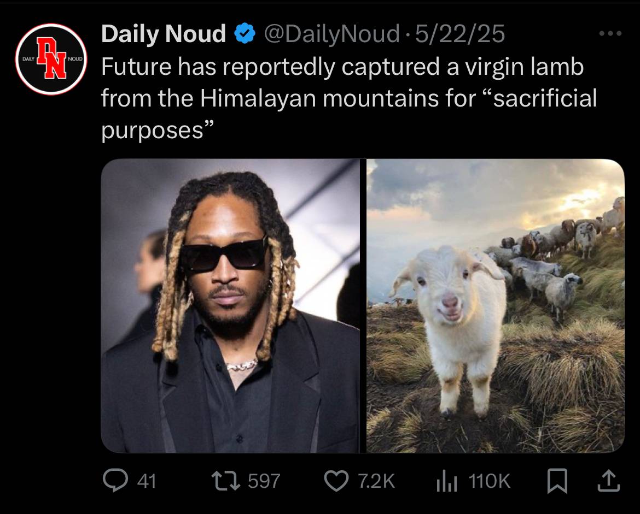Viewport: 640px width, 514px height.
Task: Click the share upload arrow icon
Action: pos(609,481)
